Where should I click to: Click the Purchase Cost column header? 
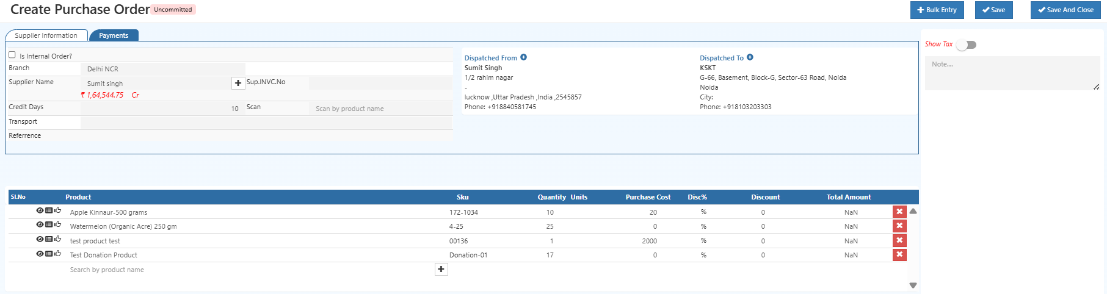648,197
